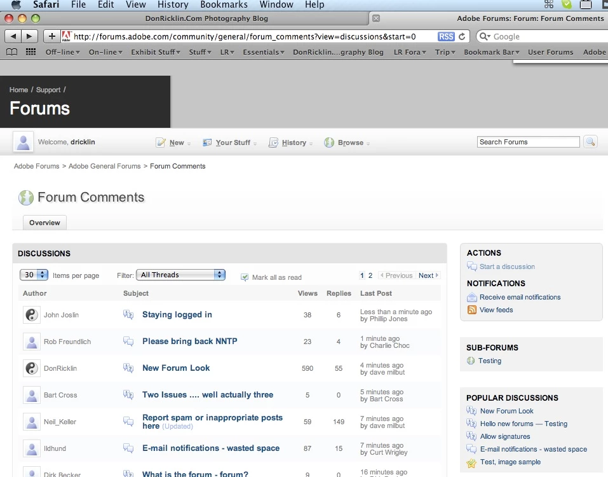The width and height of the screenshot is (608, 477).
Task: Click the Forum Comments globe icon
Action: pyautogui.click(x=26, y=198)
